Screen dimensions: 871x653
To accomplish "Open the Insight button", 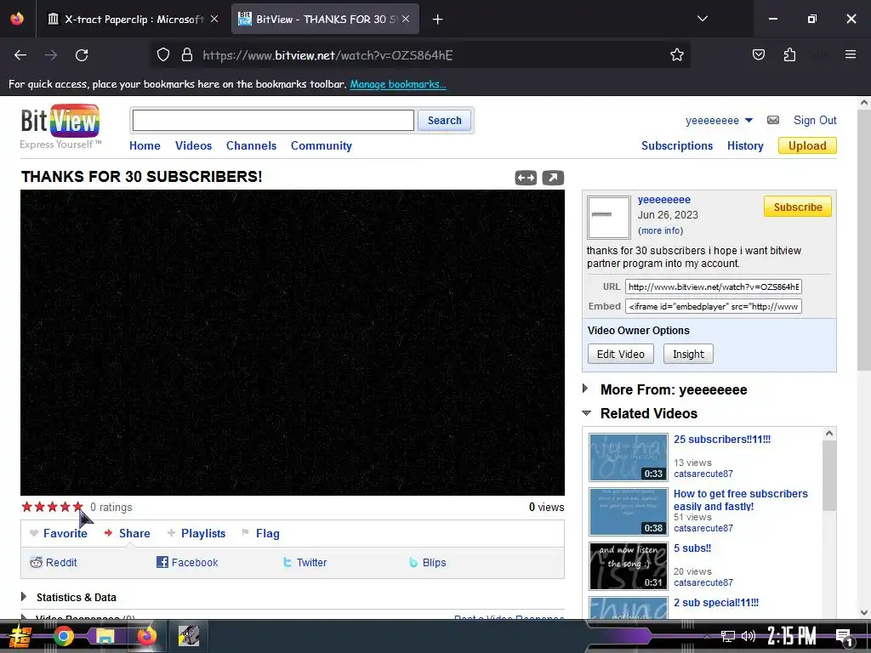I will tap(688, 355).
